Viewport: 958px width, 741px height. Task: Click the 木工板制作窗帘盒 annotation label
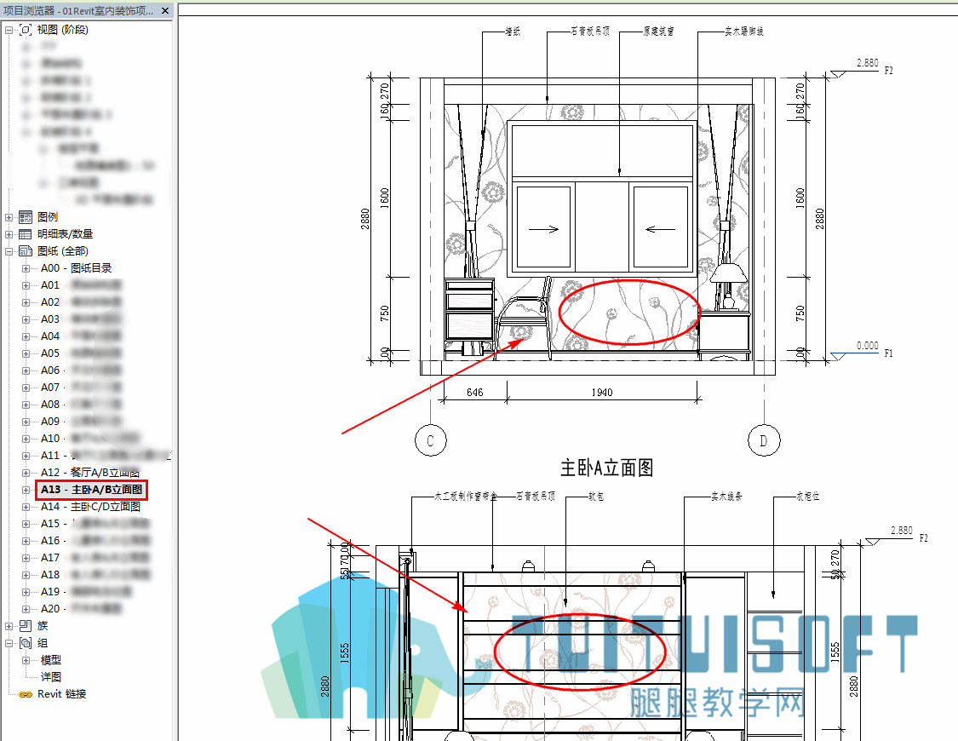point(466,496)
